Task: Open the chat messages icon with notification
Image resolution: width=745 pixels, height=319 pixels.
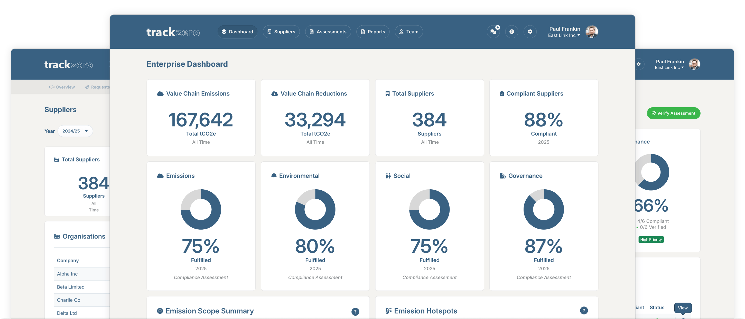Action: 493,32
